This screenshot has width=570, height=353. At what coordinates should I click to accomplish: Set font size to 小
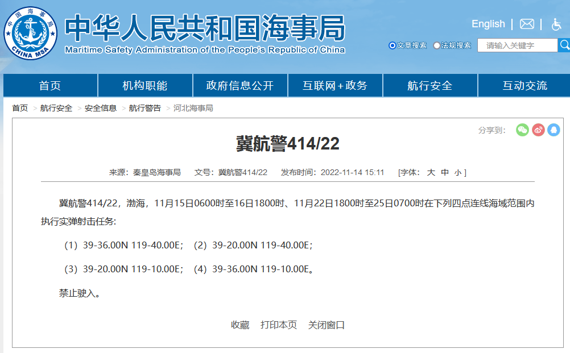(458, 172)
